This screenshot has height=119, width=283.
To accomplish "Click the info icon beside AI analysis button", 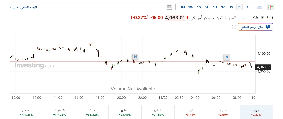I will click(234, 27).
